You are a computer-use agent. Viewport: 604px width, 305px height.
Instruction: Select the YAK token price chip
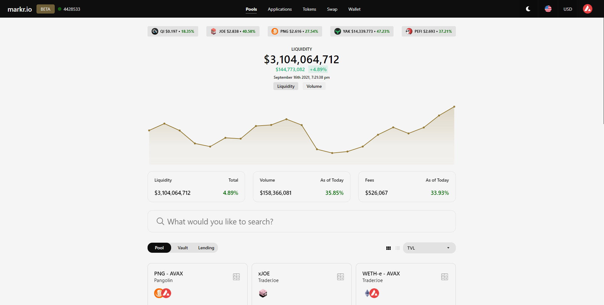[362, 31]
